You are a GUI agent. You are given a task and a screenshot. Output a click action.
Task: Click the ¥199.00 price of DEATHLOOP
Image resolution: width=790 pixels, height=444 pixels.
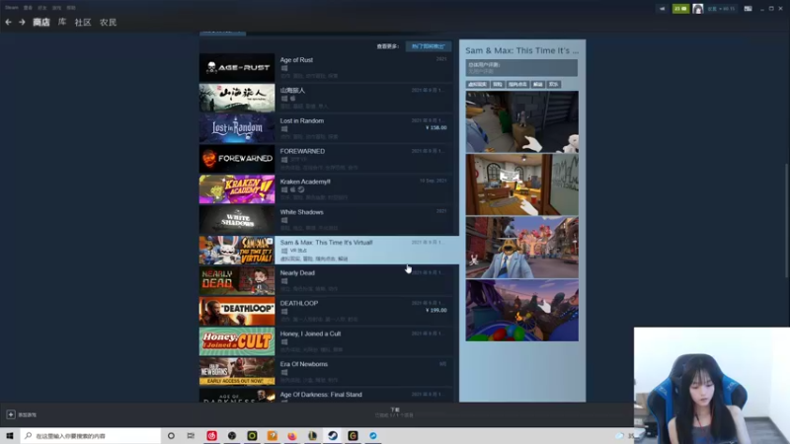coord(435,310)
